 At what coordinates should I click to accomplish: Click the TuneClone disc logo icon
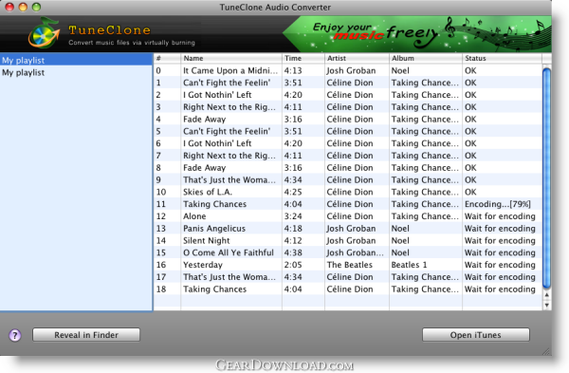[x=44, y=33]
